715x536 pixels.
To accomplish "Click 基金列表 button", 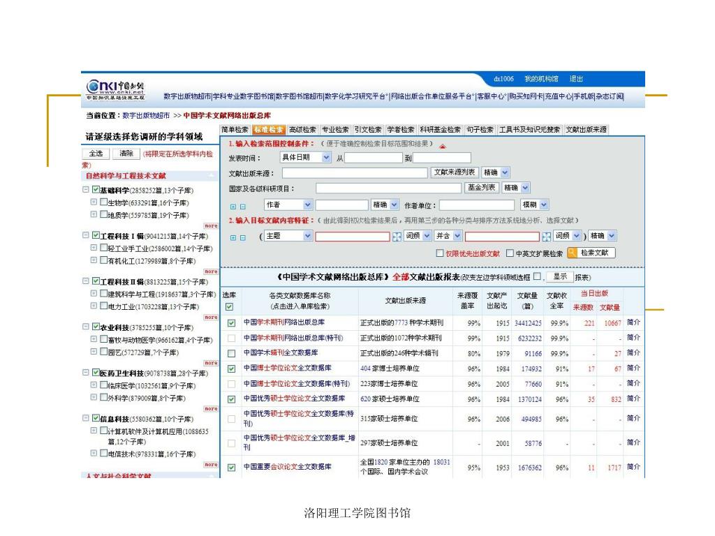I will click(x=482, y=187).
